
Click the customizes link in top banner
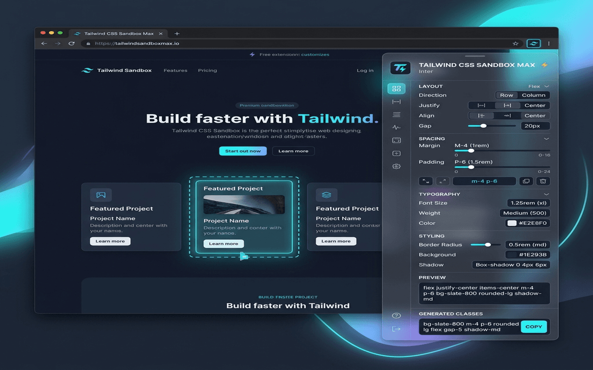coord(315,55)
